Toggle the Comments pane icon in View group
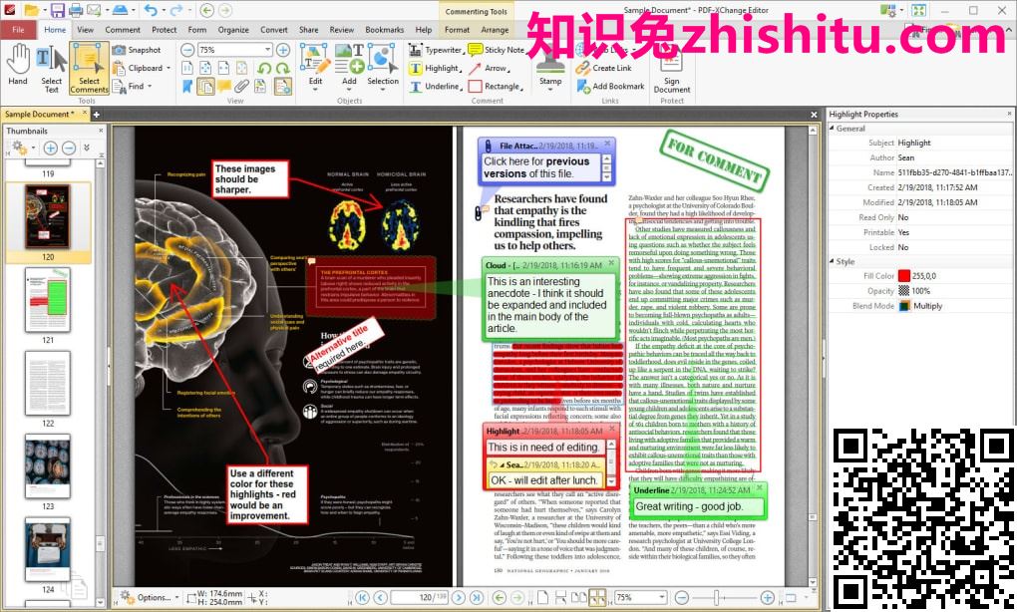This screenshot has width=1017, height=612. 223,87
